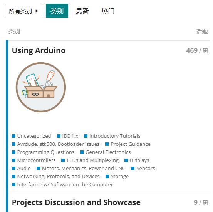The height and width of the screenshot is (212, 213).
Task: Open the Microcontrollers subcategory
Action: click(x=37, y=160)
